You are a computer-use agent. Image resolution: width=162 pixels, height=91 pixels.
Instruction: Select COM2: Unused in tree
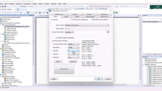(x=11, y=29)
